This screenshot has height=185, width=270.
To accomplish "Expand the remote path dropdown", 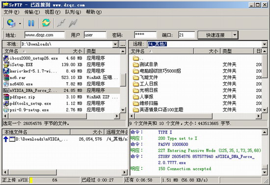I will click(265, 44).
